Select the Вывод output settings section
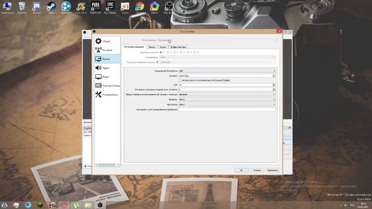 click(107, 59)
